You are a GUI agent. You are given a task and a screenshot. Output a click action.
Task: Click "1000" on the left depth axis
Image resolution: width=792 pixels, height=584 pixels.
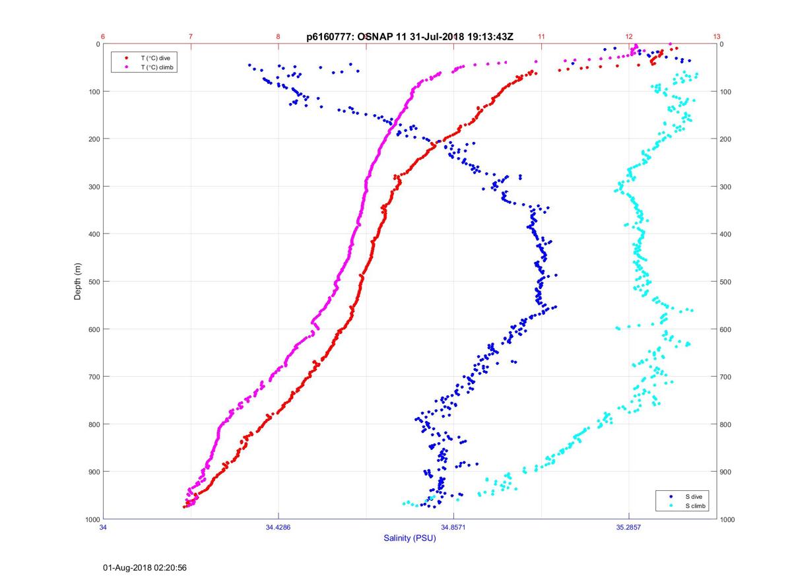pyautogui.click(x=92, y=519)
